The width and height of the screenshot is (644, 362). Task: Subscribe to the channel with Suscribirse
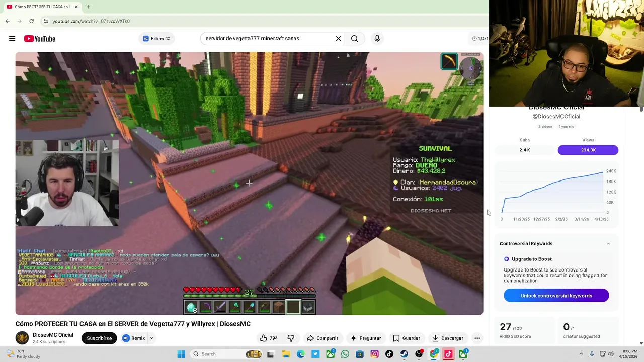click(99, 338)
